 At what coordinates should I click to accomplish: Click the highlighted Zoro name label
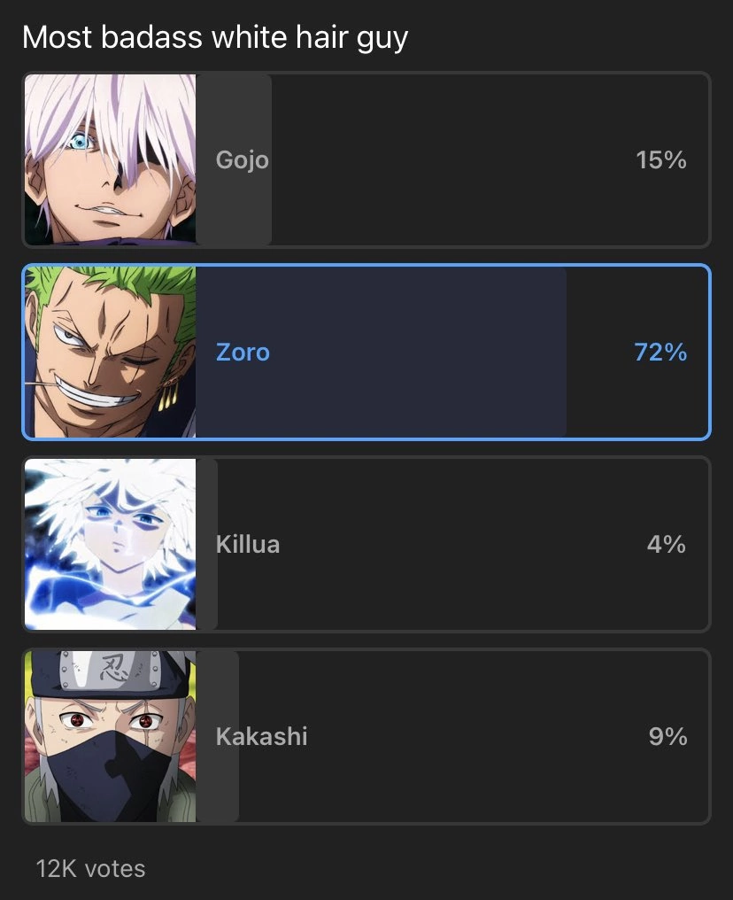pos(243,353)
